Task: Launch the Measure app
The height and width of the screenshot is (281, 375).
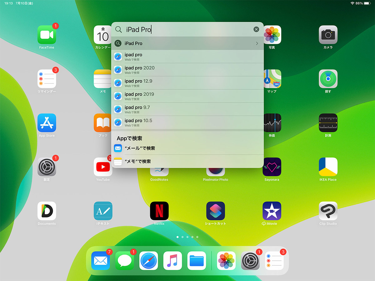Action: (x=328, y=123)
